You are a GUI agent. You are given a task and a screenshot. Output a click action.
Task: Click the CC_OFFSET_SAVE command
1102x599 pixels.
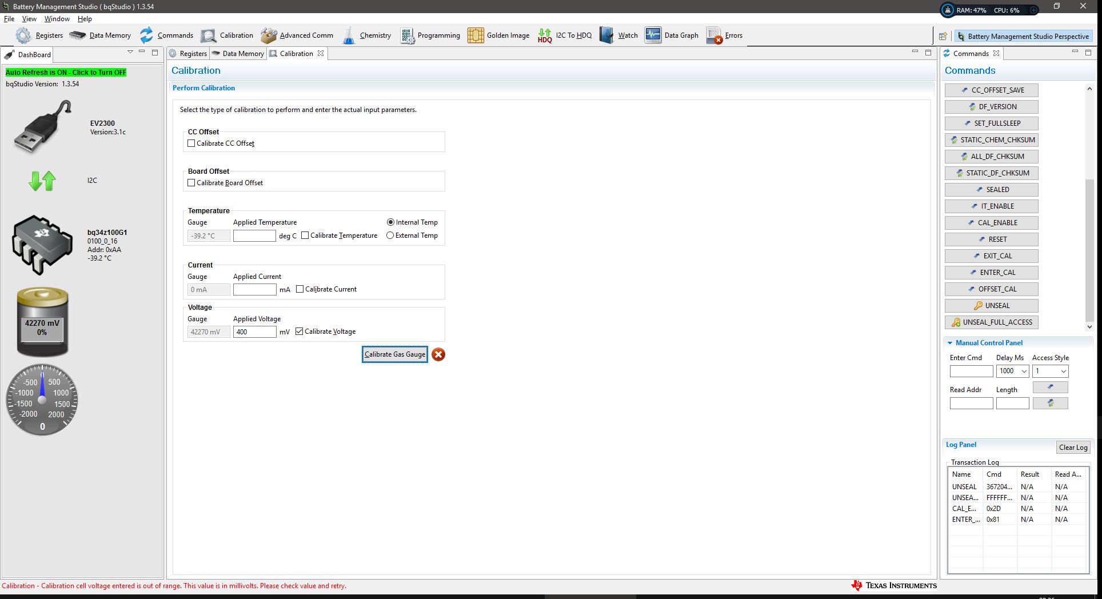[x=992, y=90]
